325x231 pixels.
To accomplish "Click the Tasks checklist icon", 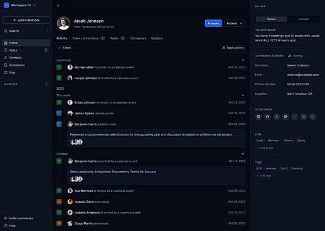I will point(6,50).
